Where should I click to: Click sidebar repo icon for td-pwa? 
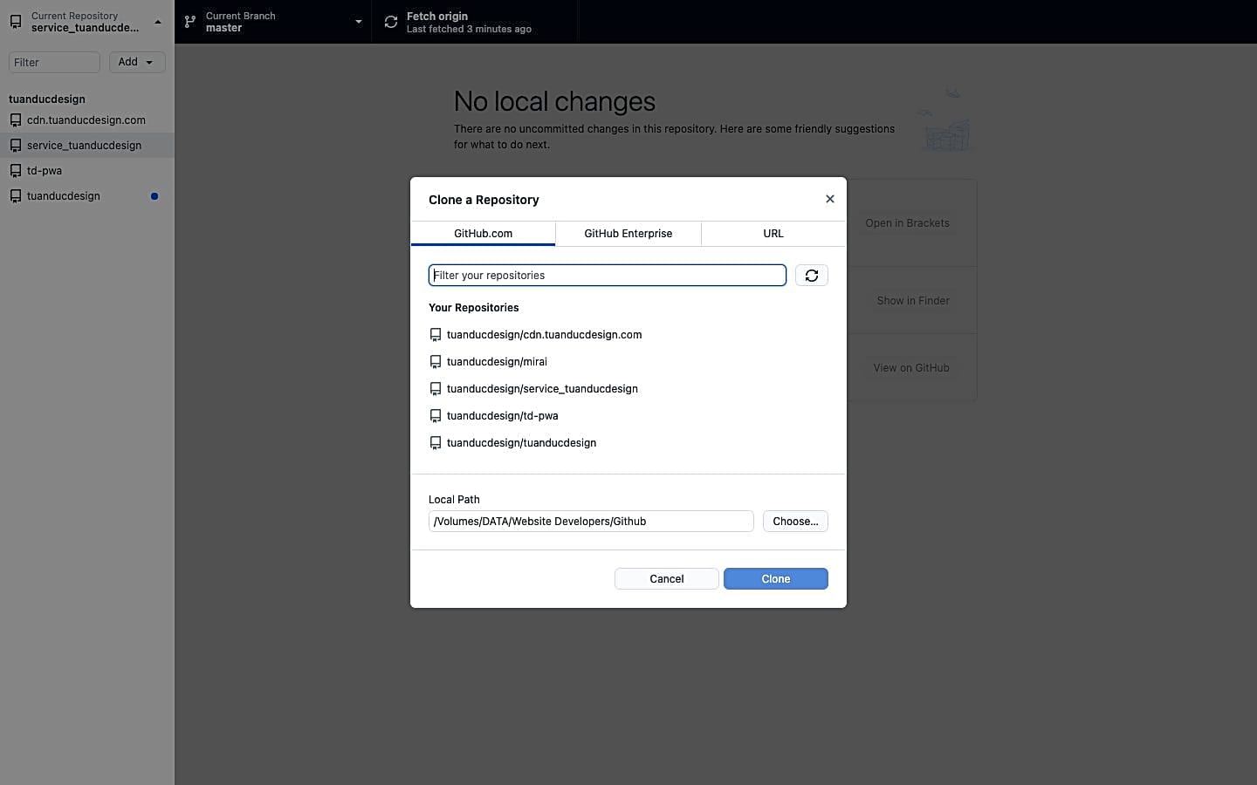pos(16,171)
